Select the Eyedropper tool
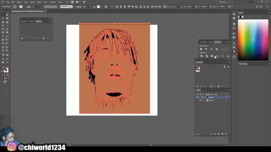 (x=3, y=51)
